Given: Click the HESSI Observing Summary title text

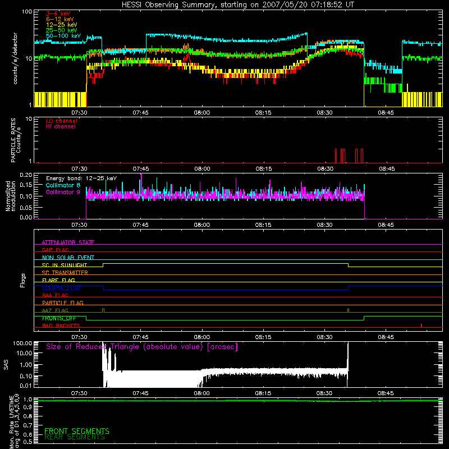Looking at the screenshot, I should (238, 5).
